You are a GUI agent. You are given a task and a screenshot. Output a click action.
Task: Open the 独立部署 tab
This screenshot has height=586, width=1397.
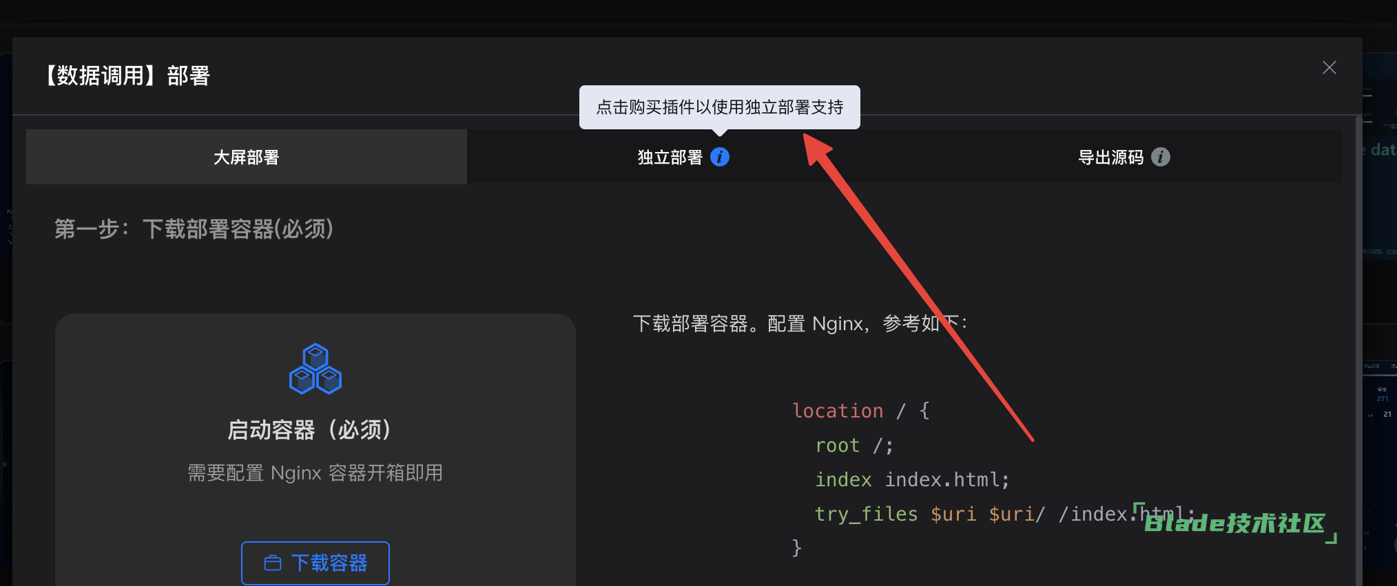pos(670,158)
